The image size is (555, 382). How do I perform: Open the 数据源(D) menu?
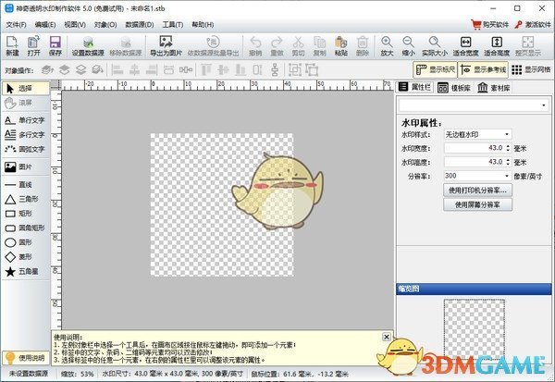tap(140, 25)
